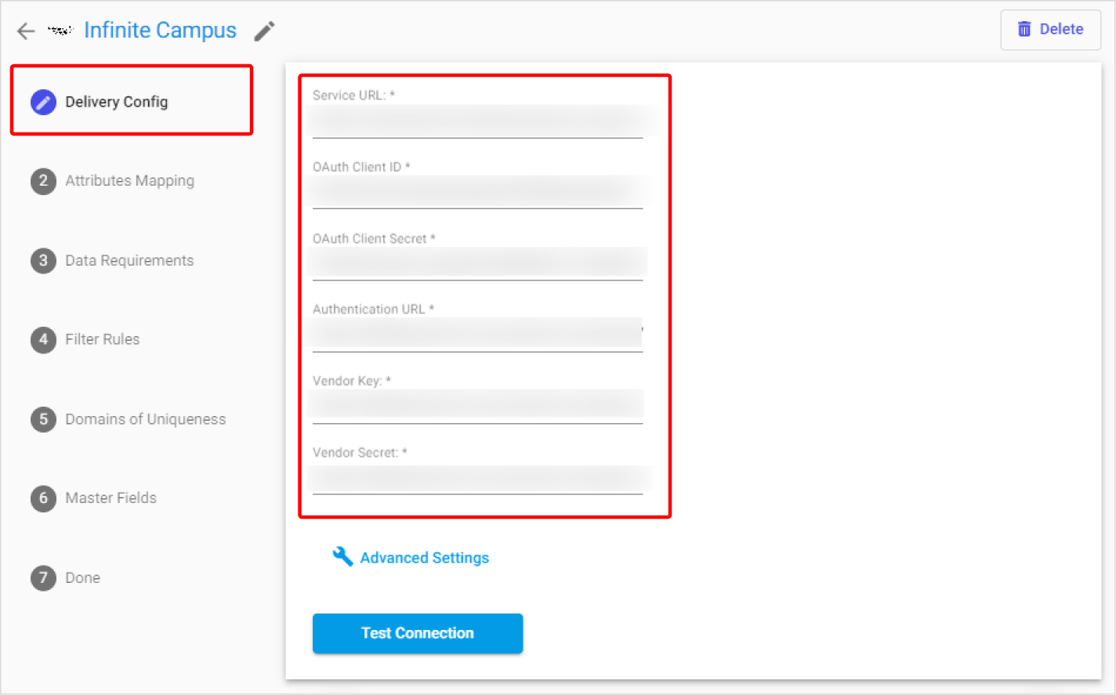Click the pencil icon to rename Infinite Campus

[x=264, y=31]
